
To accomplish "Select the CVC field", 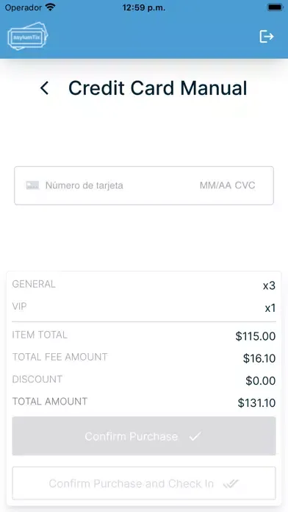I will 245,185.
